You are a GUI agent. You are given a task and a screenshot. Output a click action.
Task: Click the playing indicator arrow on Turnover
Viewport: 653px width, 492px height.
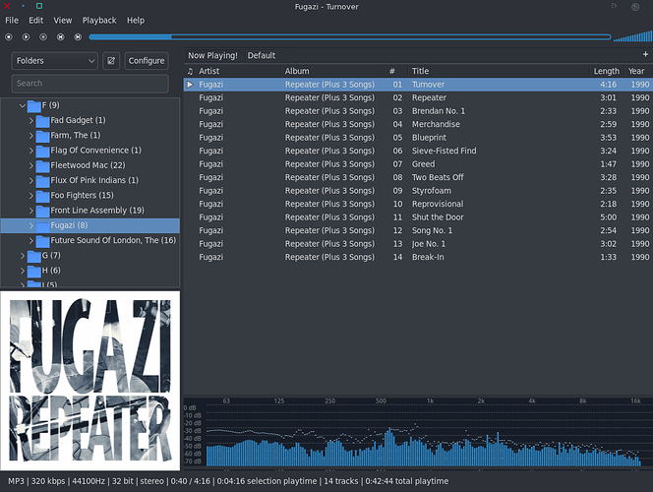[x=190, y=85]
